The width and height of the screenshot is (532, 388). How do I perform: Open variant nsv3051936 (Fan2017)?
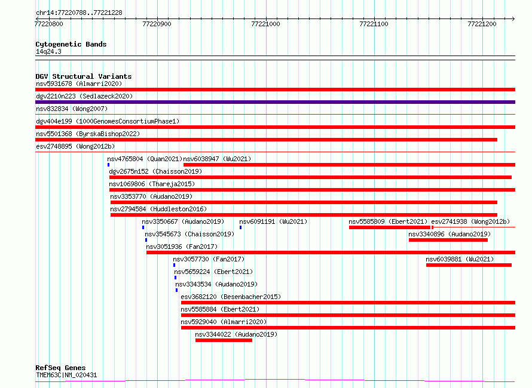(x=182, y=247)
